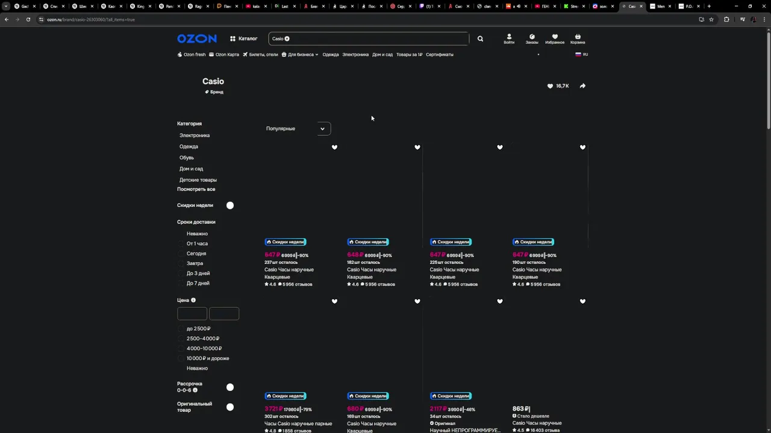
Task: Open the Билеты, отели link
Action: (260, 54)
